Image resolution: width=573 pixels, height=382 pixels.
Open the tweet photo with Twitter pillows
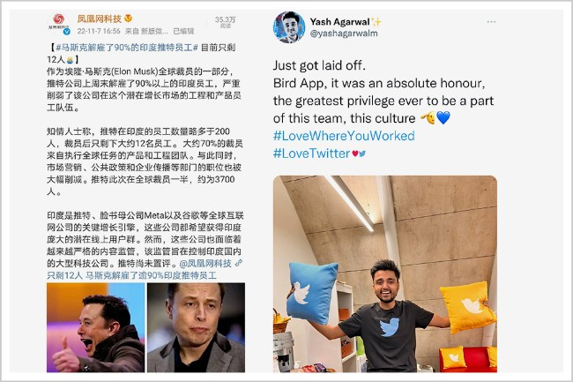pyautogui.click(x=385, y=273)
